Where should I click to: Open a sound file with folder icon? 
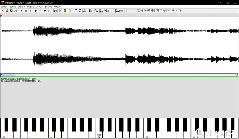coord(7,11)
